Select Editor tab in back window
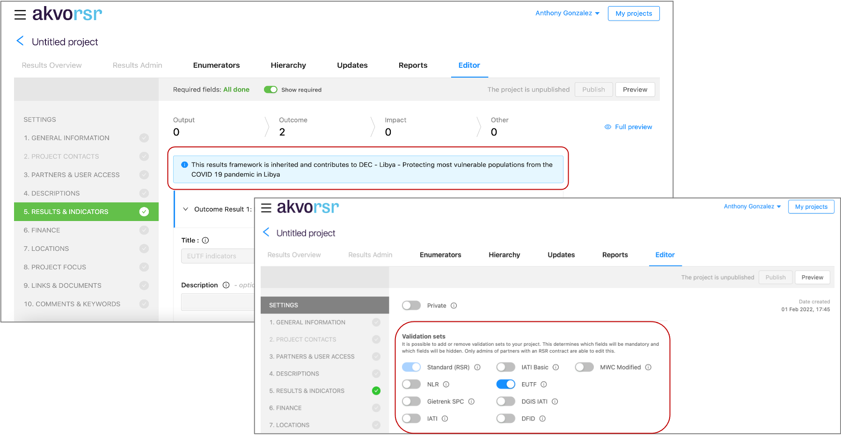This screenshot has width=841, height=435. [x=469, y=65]
